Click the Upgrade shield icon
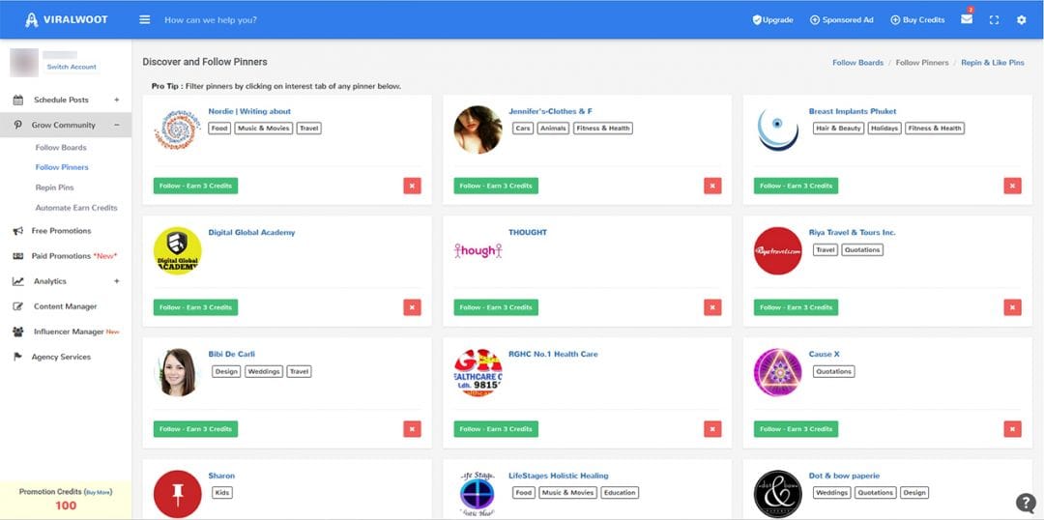This screenshot has height=520, width=1044. point(756,20)
